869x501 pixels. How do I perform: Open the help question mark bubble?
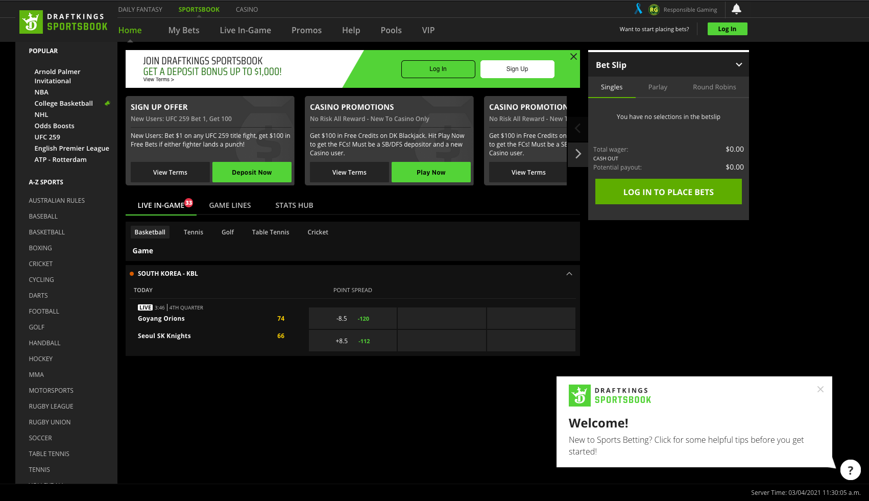(851, 470)
